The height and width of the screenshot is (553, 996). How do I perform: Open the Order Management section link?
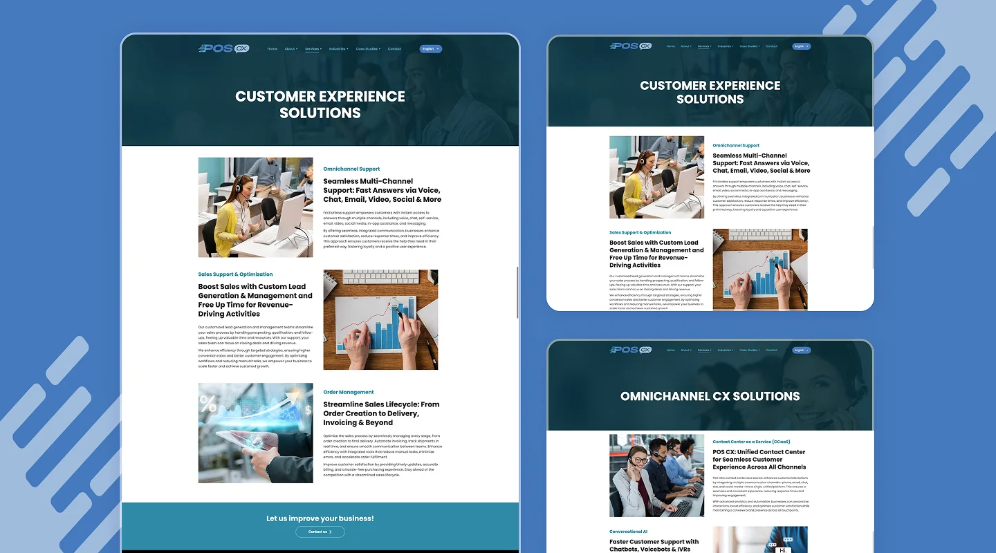pos(349,391)
